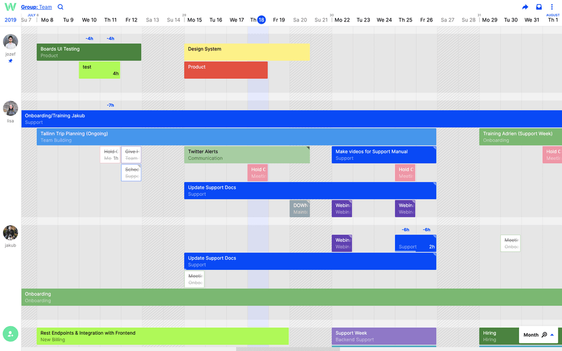
Task: Open jakub's profile avatar
Action: (10, 232)
